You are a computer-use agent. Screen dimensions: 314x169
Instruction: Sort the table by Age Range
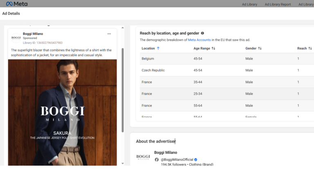pyautogui.click(x=213, y=48)
